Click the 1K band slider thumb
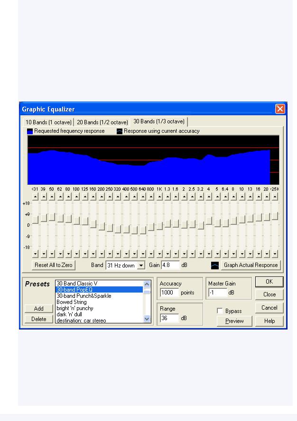Viewport: 297px width, 421px height. coord(159,226)
